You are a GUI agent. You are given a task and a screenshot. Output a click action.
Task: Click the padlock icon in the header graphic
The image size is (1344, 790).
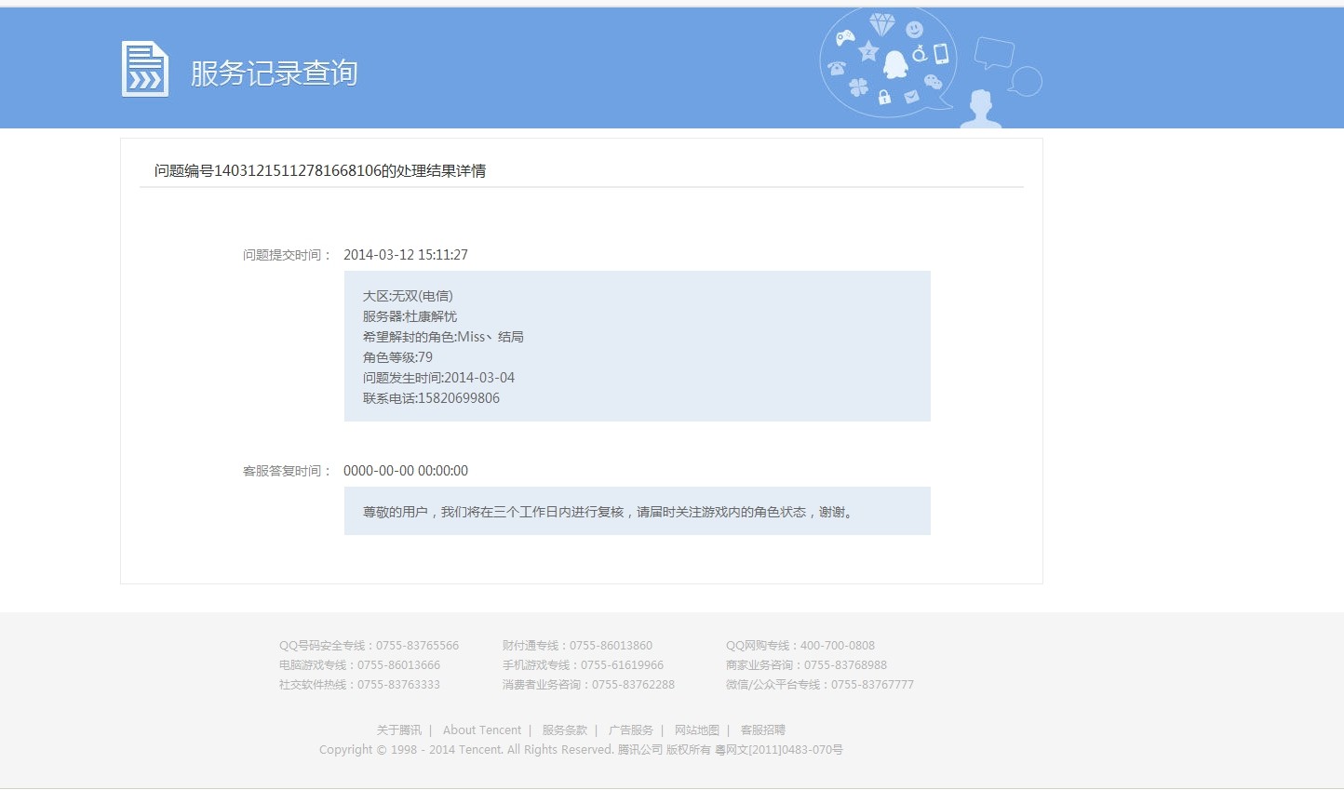884,98
